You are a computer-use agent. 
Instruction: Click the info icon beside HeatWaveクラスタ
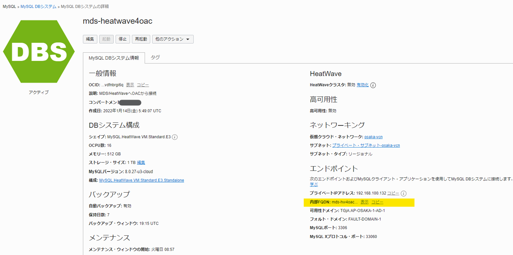pyautogui.click(x=373, y=85)
